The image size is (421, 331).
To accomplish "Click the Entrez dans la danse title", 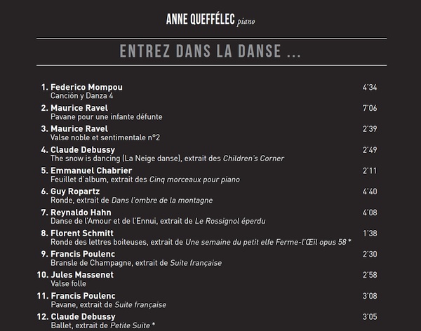I will (x=210, y=51).
